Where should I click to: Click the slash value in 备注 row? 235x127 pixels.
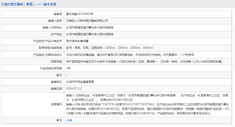[67, 75]
